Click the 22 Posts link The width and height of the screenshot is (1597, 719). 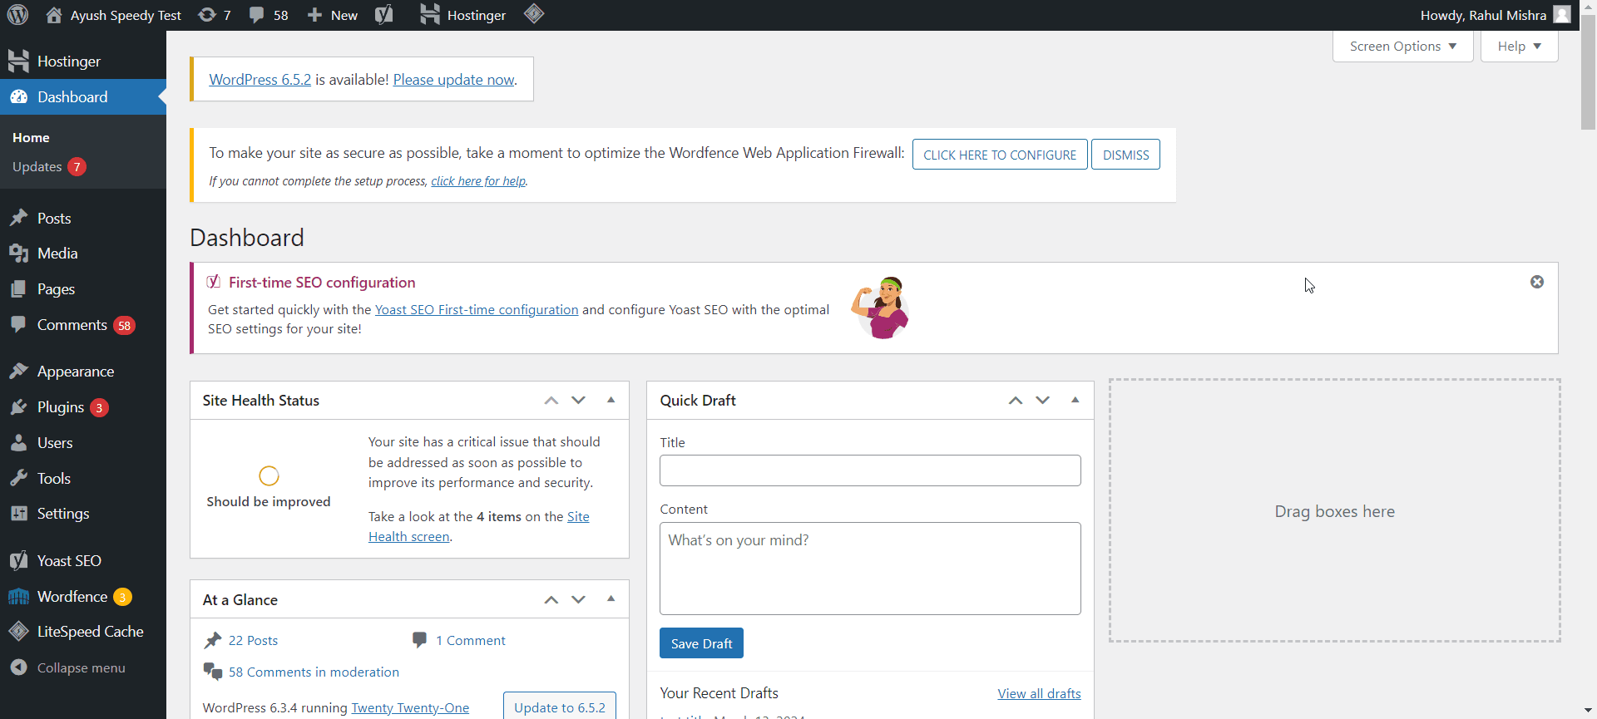[253, 641]
